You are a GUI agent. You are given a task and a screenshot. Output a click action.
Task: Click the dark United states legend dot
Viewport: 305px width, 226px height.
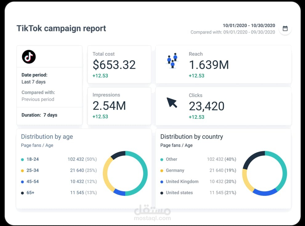pos(162,193)
